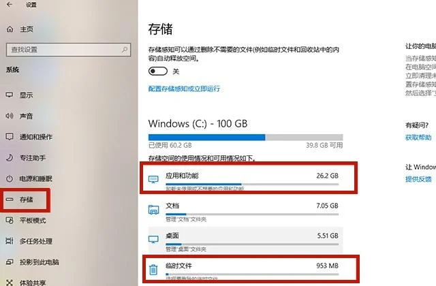436x286 pixels.
Task: Open the 存储 sidebar item
Action: [x=25, y=200]
